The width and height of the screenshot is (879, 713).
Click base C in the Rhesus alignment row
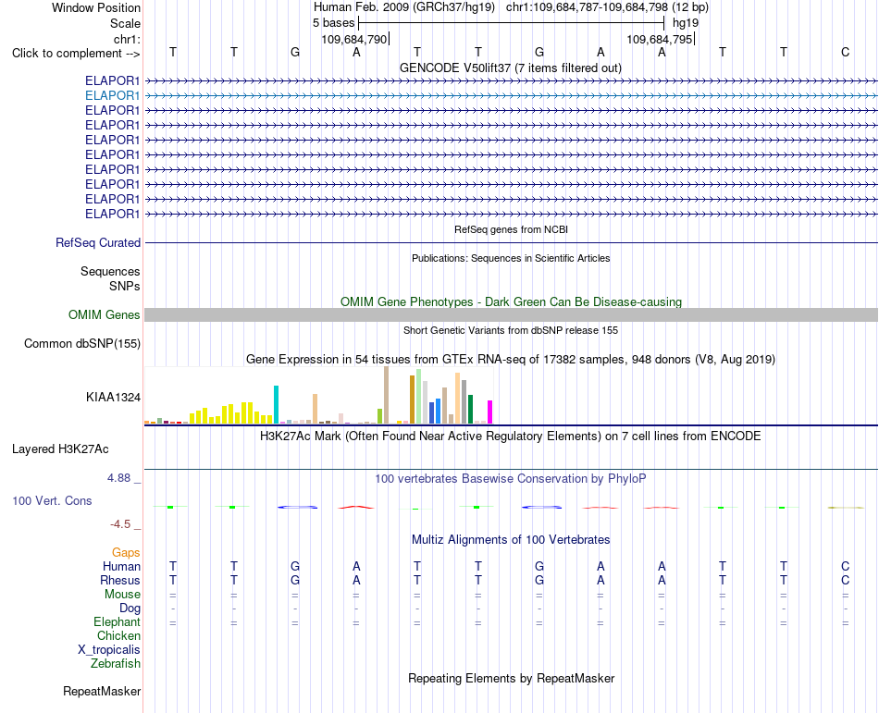click(x=845, y=580)
